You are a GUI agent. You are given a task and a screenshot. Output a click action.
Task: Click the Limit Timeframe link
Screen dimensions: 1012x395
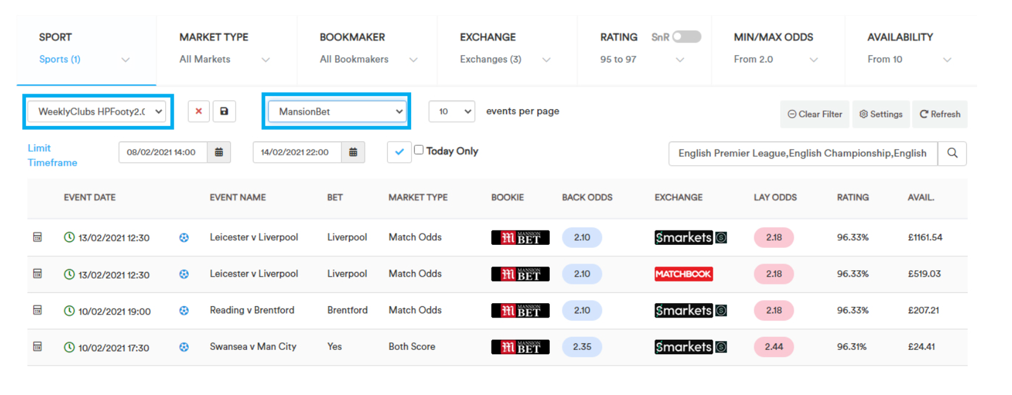[x=52, y=155]
